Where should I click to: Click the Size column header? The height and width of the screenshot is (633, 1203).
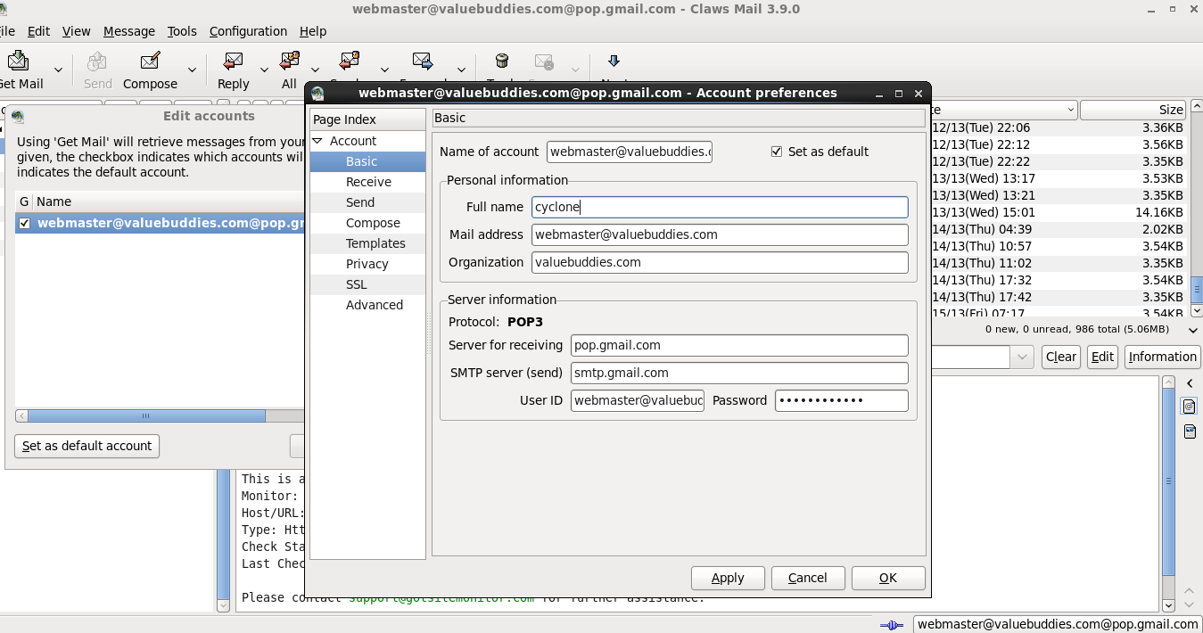(1133, 110)
